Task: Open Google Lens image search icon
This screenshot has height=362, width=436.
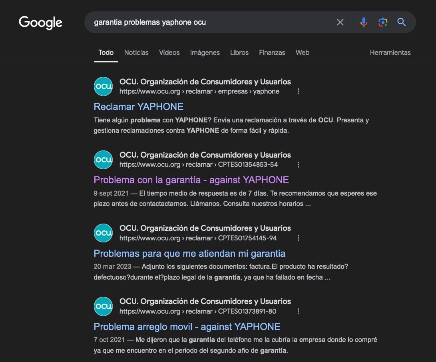Action: [x=383, y=22]
